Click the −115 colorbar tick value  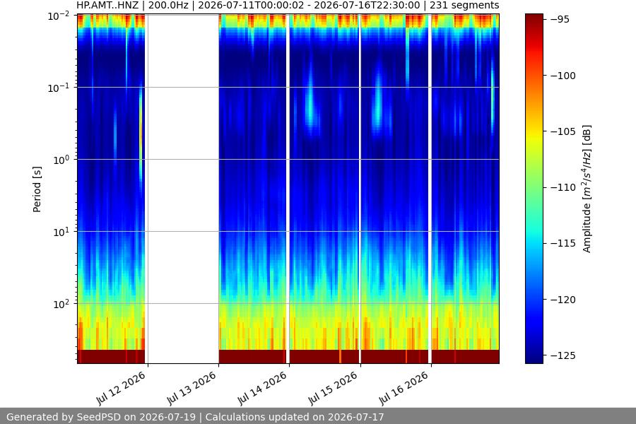coord(563,243)
